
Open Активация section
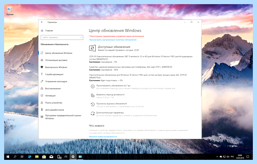[48, 95]
